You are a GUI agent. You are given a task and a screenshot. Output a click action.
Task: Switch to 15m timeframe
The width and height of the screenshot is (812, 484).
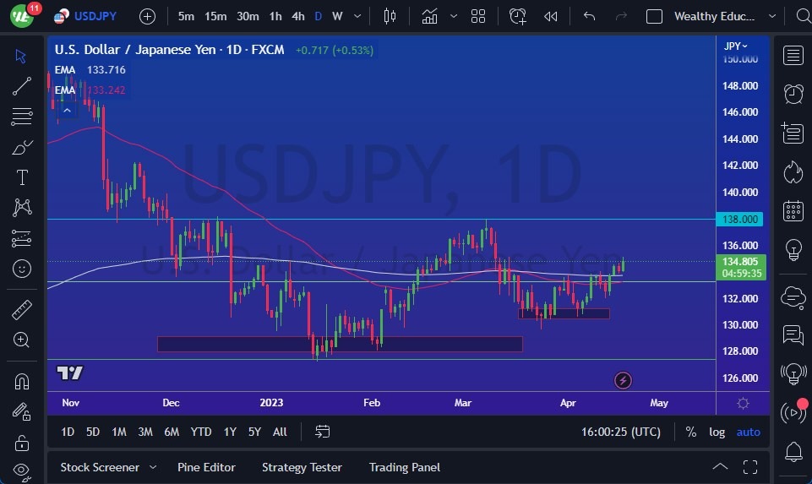click(215, 17)
